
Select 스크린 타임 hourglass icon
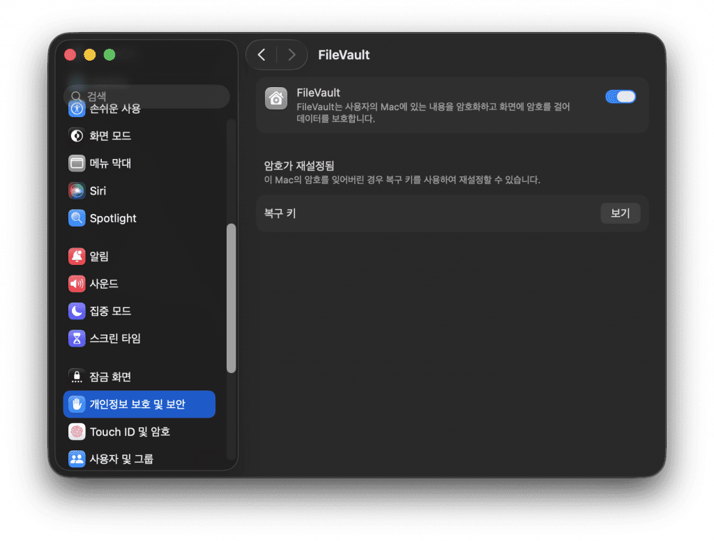tap(77, 339)
